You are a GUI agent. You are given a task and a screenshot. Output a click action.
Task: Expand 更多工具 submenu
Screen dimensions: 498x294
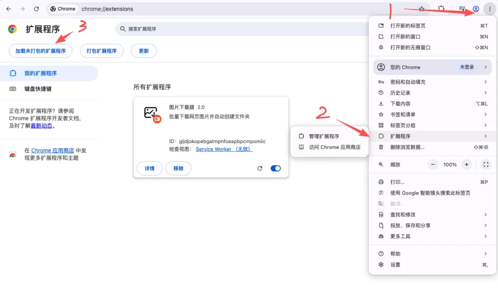[x=433, y=236]
